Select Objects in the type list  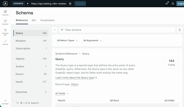click(x=31, y=59)
